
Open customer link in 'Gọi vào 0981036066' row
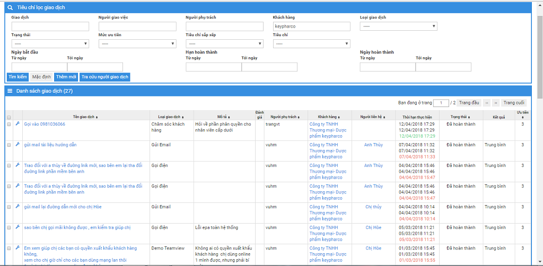pos(328,130)
